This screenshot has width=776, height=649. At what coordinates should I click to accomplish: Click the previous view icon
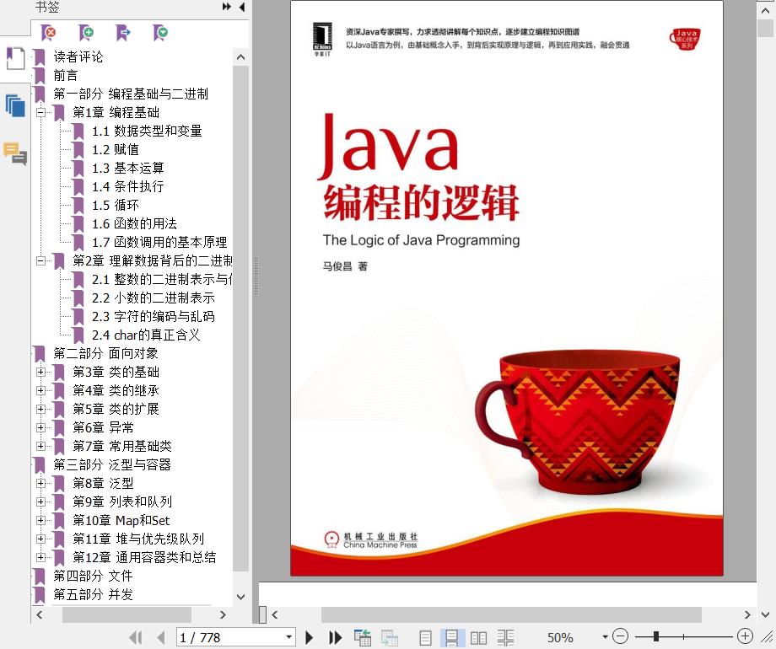point(362,638)
